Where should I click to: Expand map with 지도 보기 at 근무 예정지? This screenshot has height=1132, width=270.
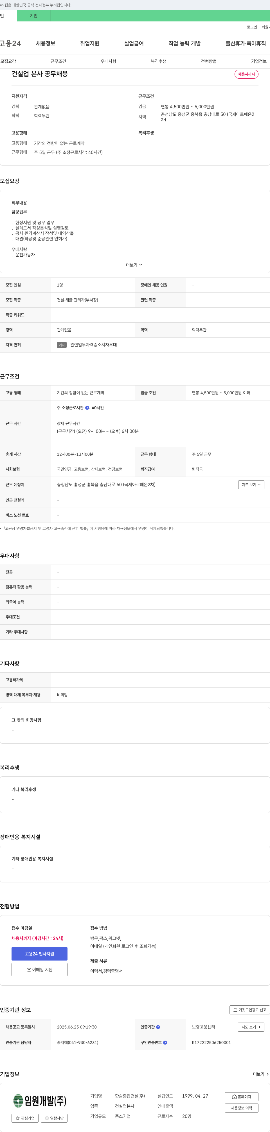click(x=251, y=485)
